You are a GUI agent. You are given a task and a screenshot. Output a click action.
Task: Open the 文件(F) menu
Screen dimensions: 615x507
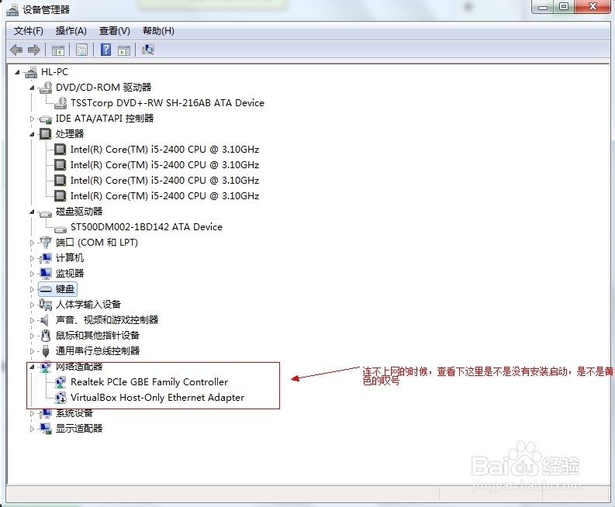point(29,31)
